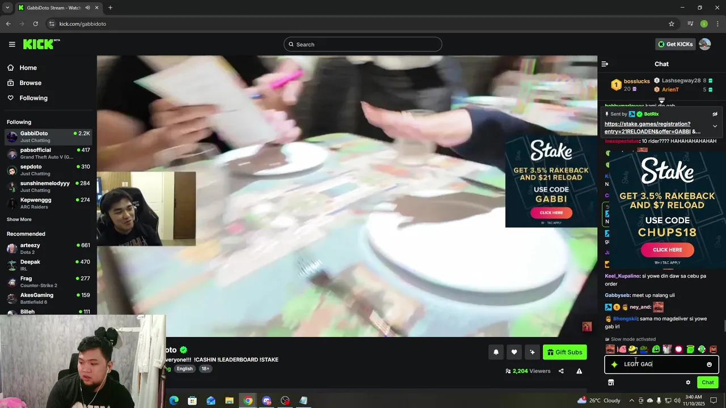Click address bar kick.com/gabbidoto
This screenshot has height=408, width=726.
pyautogui.click(x=82, y=24)
